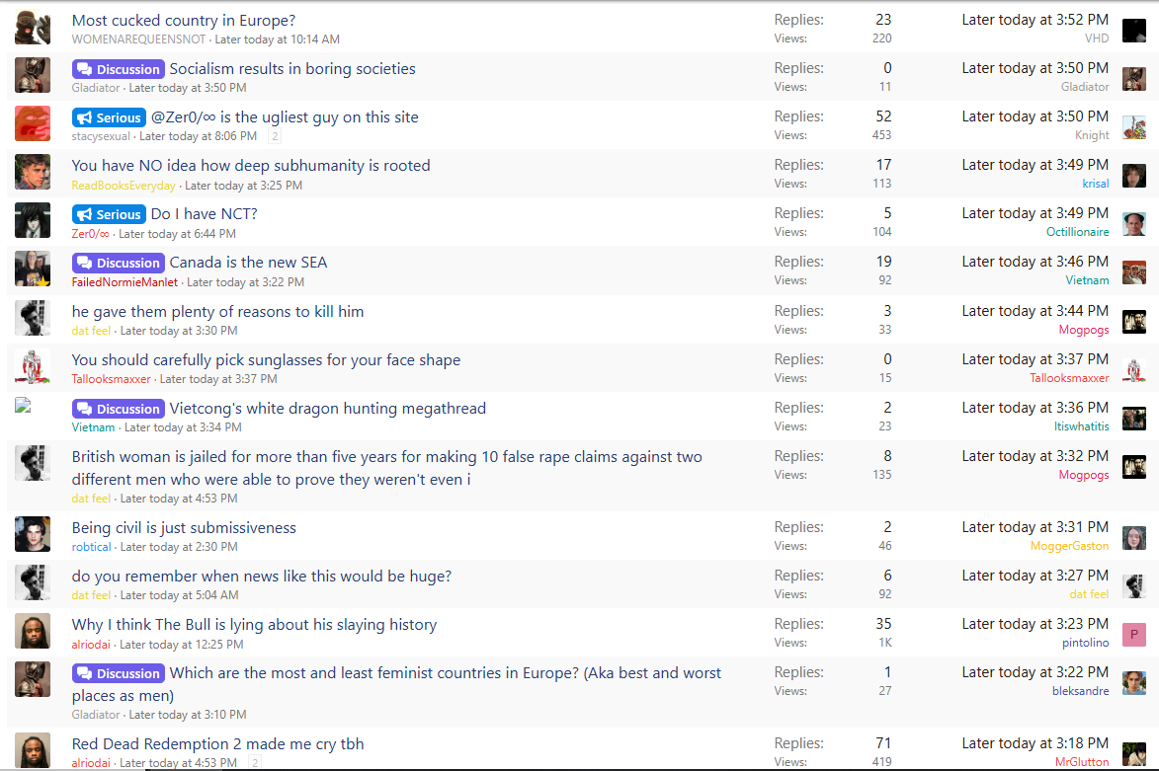Click Tallooksmaxxer's left avatar on the sunglasses thread
The height and width of the screenshot is (771, 1159).
32,366
